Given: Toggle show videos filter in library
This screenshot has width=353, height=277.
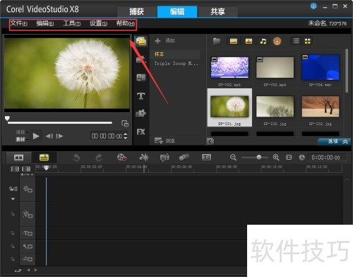Looking at the screenshot, I should pyautogui.click(x=234, y=41).
